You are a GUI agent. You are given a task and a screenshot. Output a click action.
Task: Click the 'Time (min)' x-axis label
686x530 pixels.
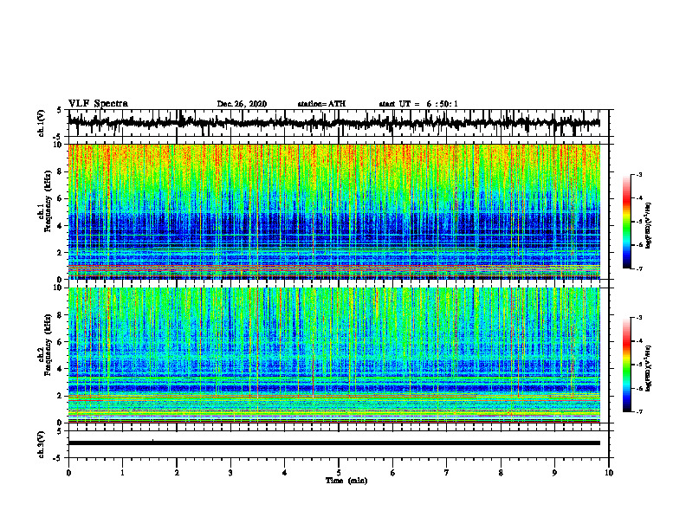(x=346, y=481)
